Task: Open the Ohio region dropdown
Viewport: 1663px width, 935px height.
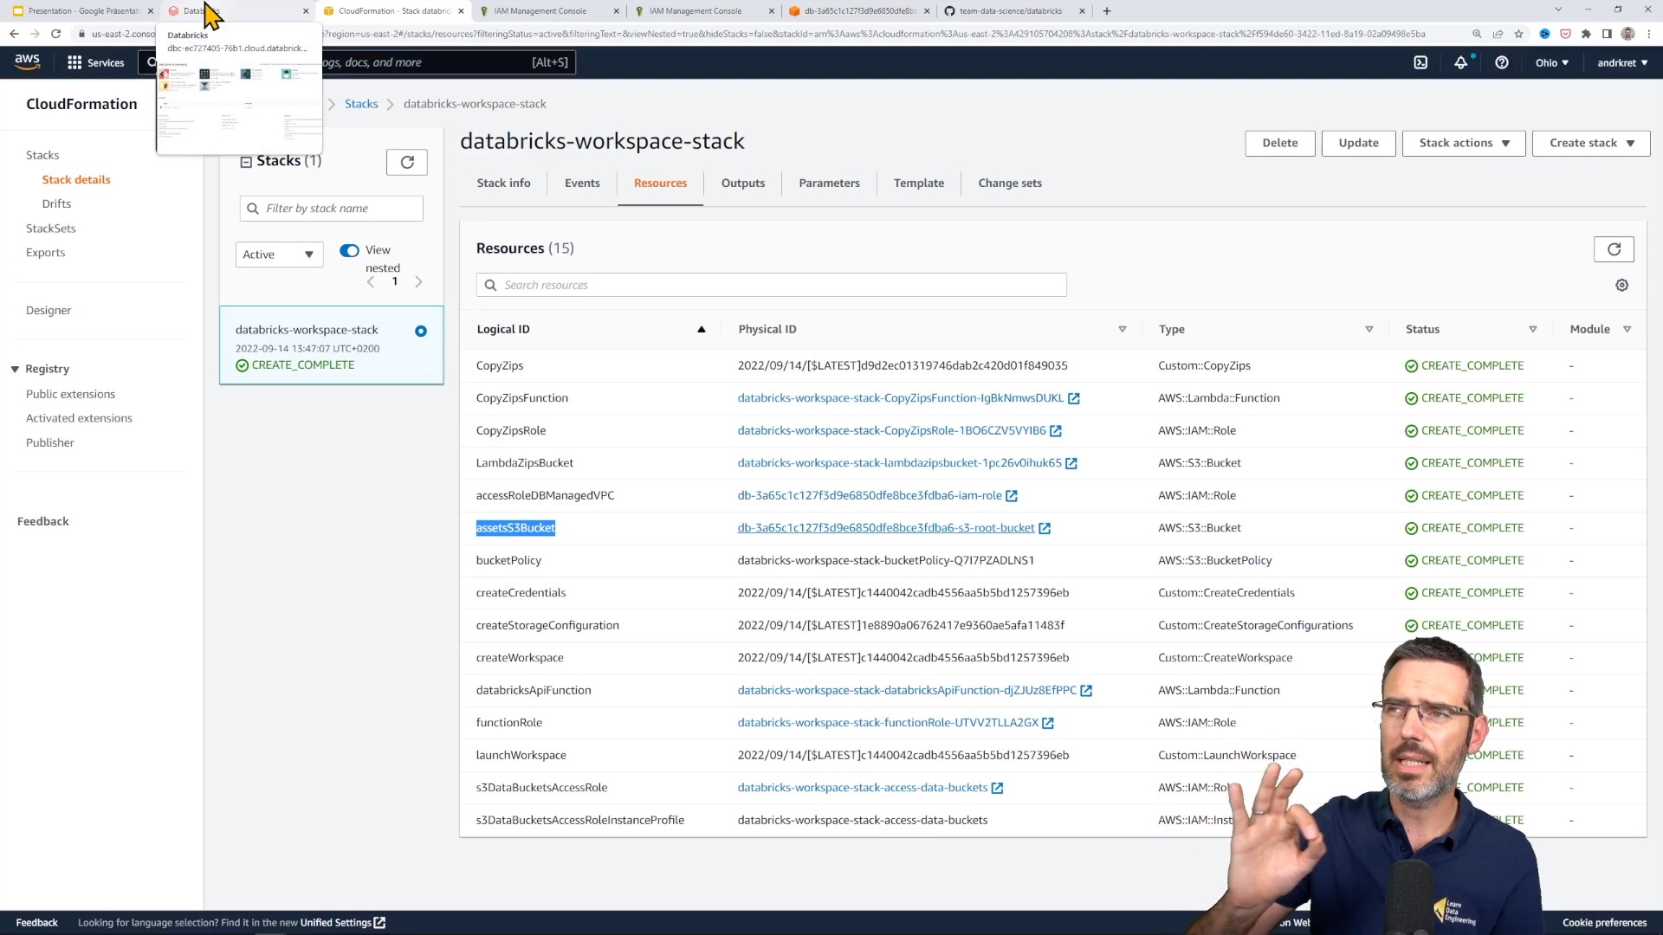Action: pos(1551,62)
